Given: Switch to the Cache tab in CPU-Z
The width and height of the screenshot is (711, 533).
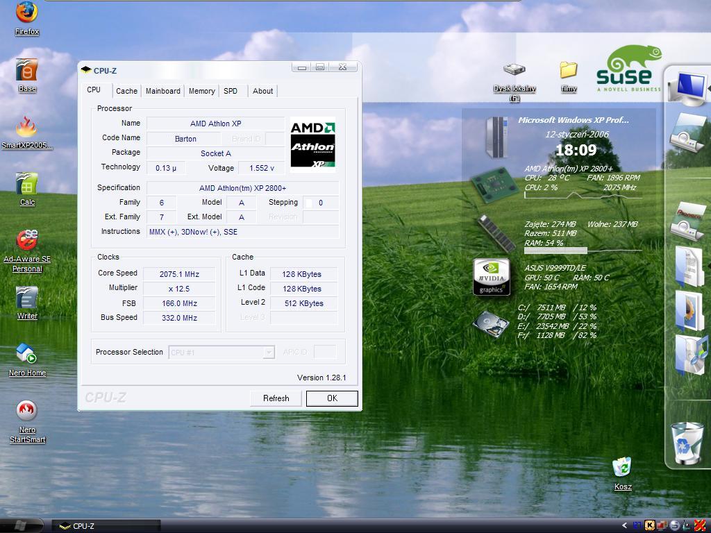Looking at the screenshot, I should pyautogui.click(x=126, y=91).
